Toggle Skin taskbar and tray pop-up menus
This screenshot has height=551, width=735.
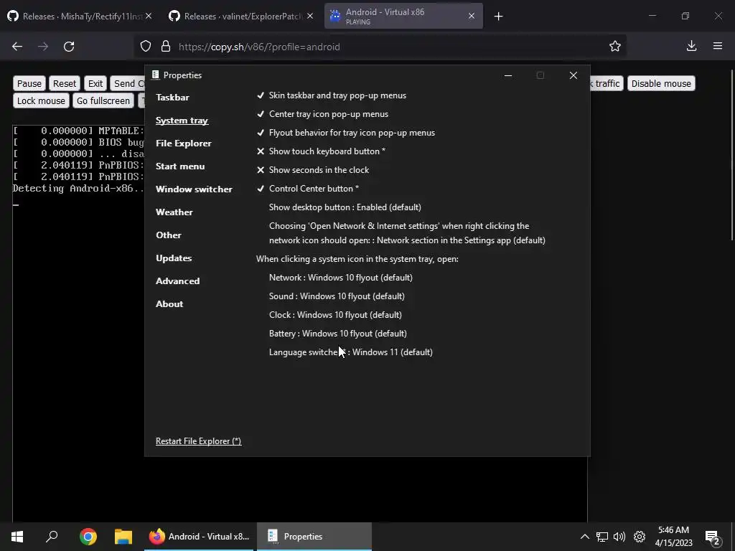(x=332, y=95)
